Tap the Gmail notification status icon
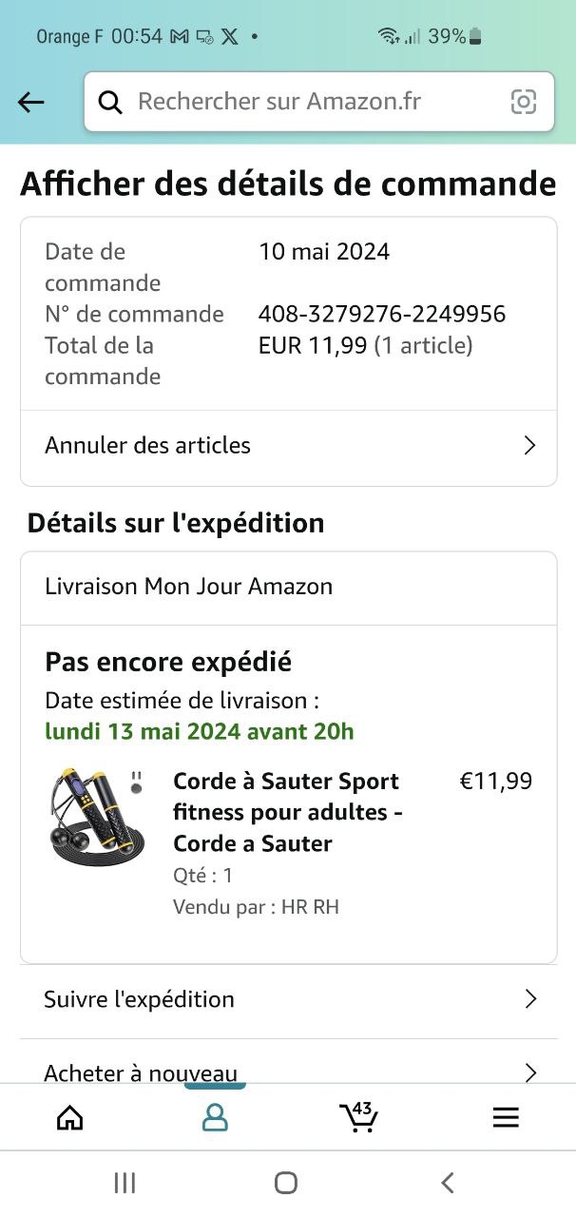The image size is (576, 1217). (x=180, y=37)
